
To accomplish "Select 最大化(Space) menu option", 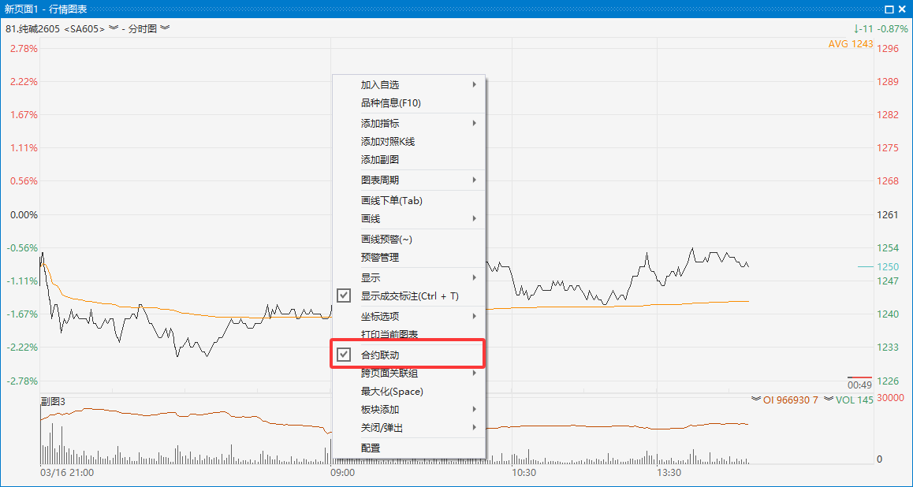I will tap(392, 392).
